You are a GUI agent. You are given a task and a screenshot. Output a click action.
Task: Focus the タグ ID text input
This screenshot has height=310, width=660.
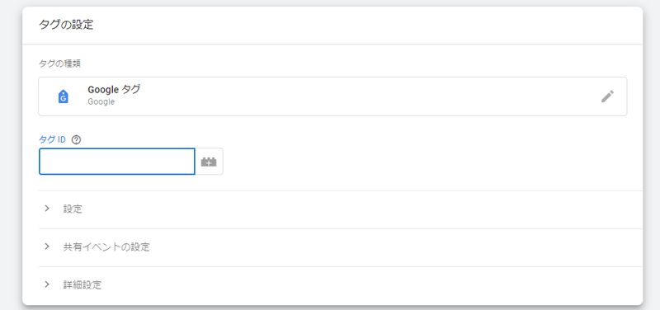(x=117, y=162)
